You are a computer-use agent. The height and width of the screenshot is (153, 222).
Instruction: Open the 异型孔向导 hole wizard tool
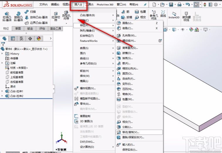click(66, 16)
